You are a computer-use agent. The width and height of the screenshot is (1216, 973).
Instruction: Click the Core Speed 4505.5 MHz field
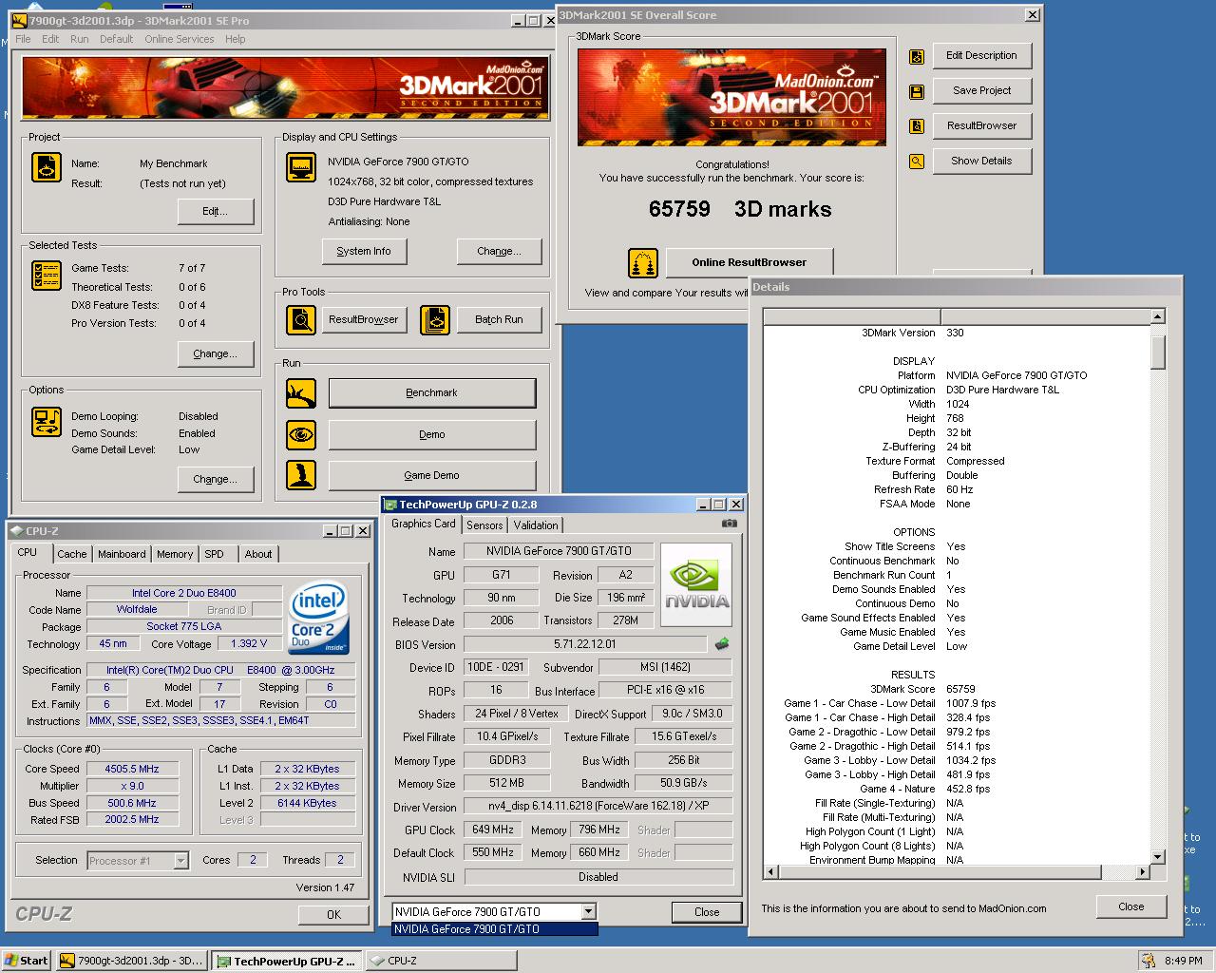coord(132,769)
